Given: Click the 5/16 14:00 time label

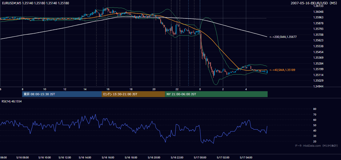Looking at the screenshot, I should (85, 158).
